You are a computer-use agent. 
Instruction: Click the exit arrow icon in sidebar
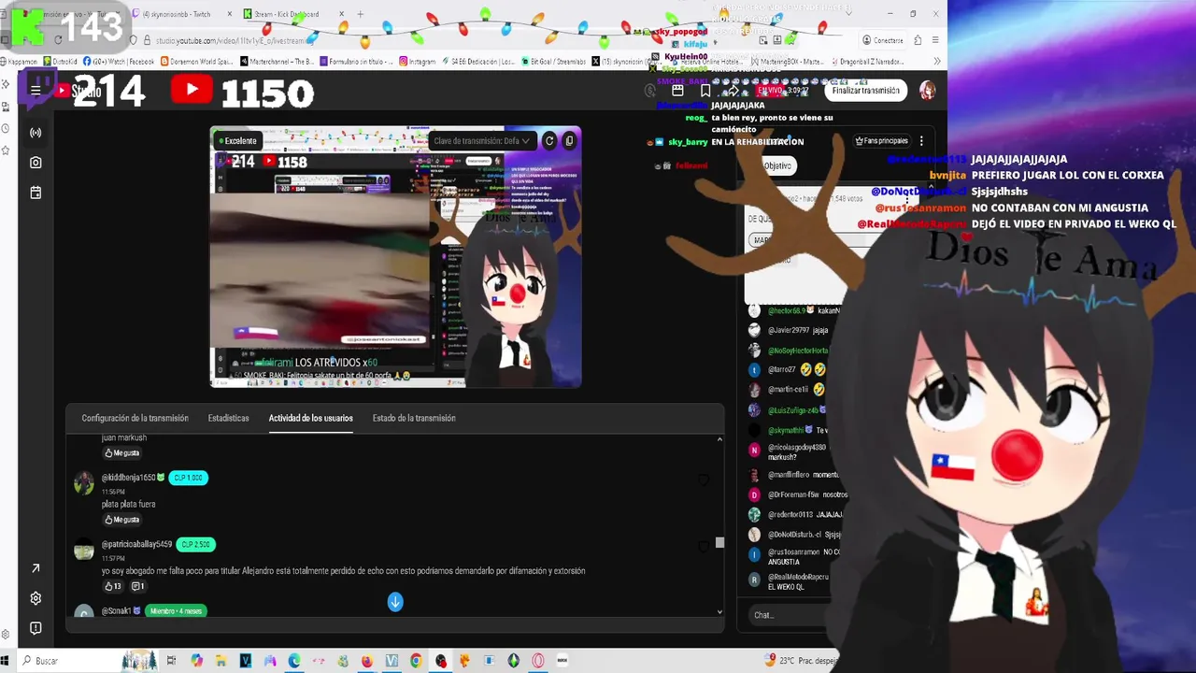point(36,568)
